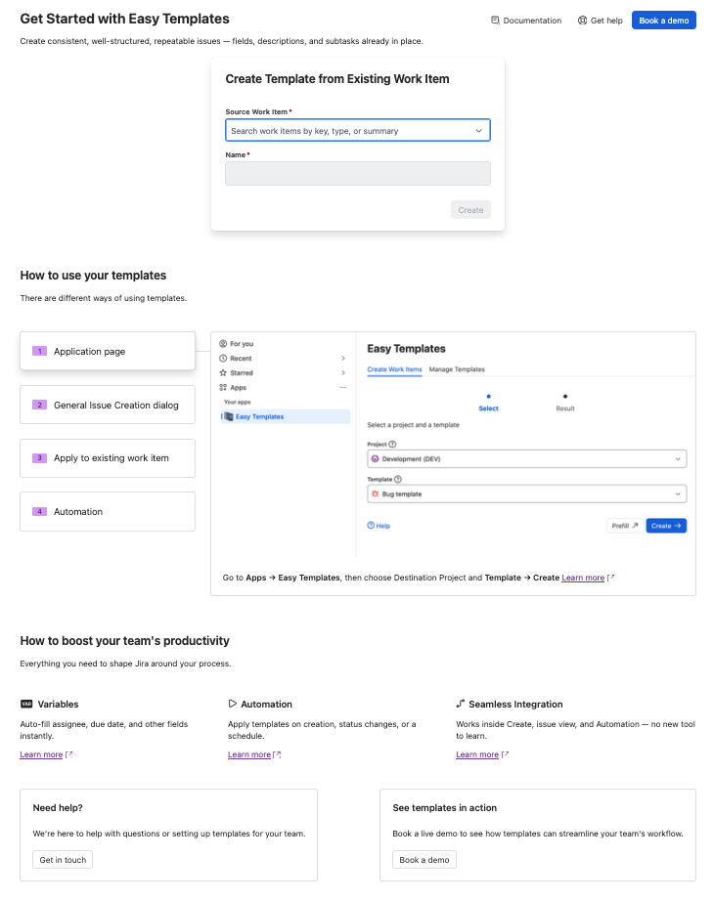Click the Starred star icon in preview
Viewport: 714px width, 901px height.
(223, 372)
